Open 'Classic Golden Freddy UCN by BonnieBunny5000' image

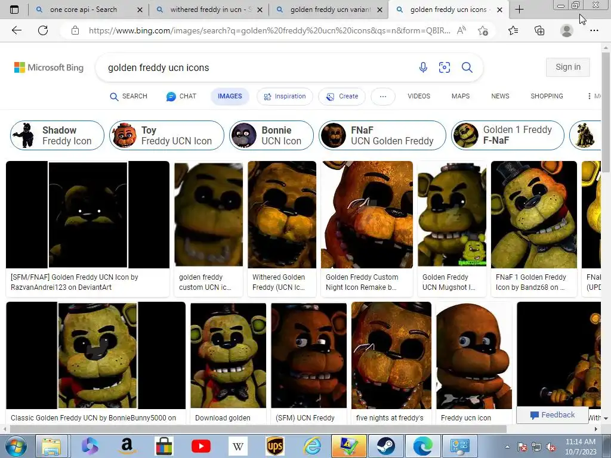(96, 355)
